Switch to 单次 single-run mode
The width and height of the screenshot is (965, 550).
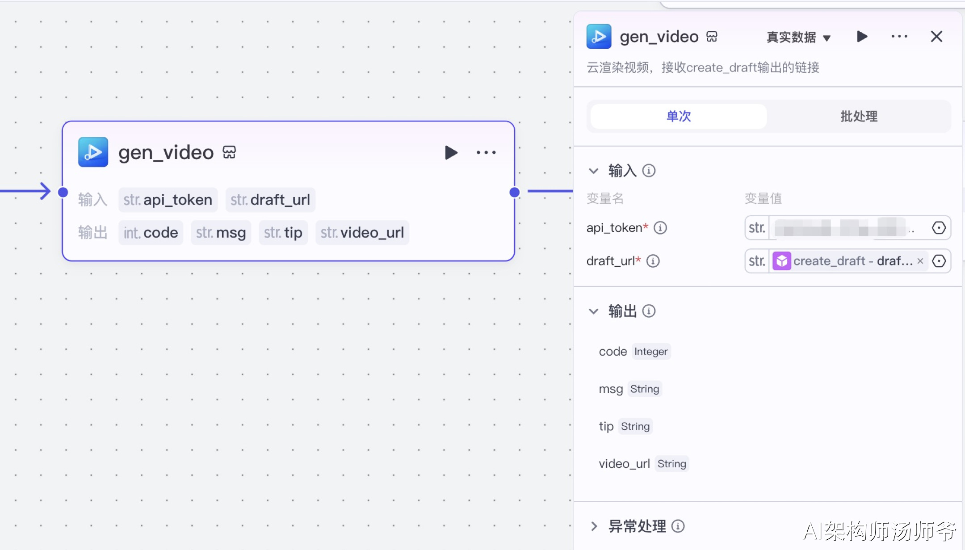point(678,117)
